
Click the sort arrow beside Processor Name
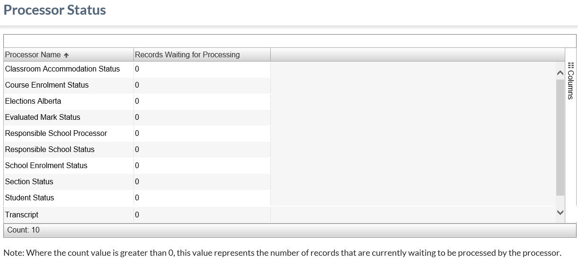[66, 55]
